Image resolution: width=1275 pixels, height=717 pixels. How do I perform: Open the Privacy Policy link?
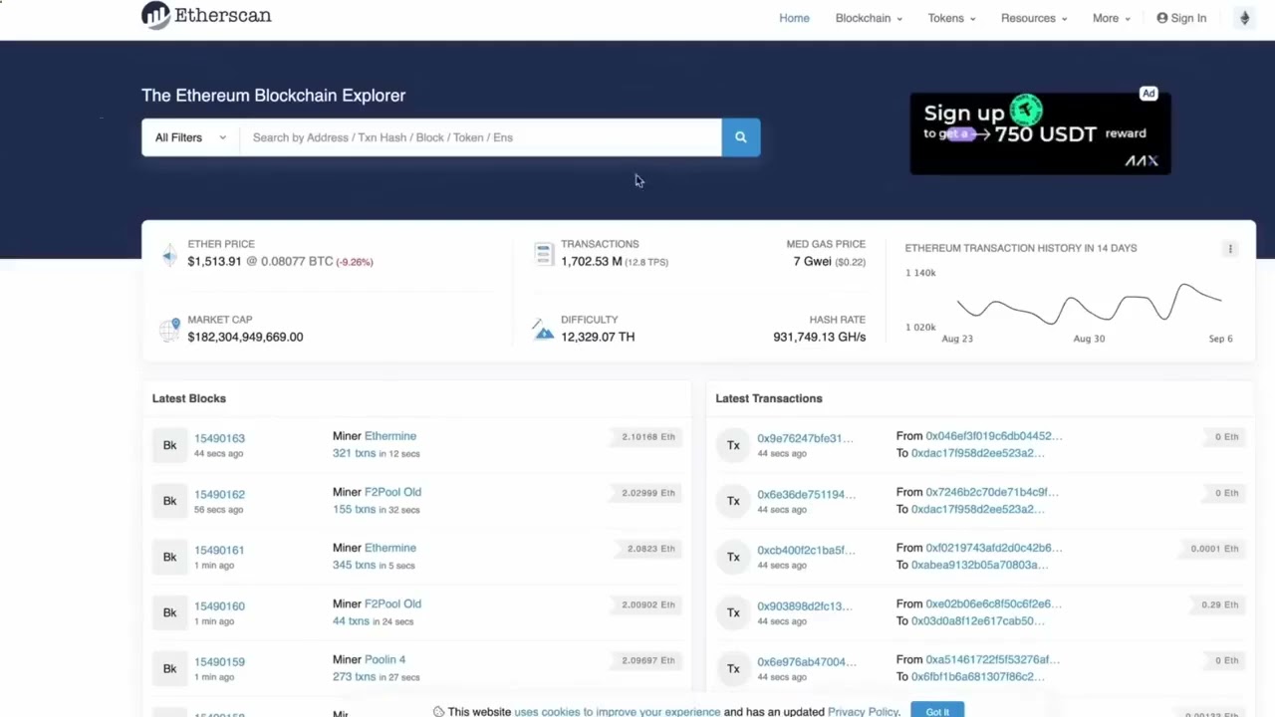coord(863,711)
